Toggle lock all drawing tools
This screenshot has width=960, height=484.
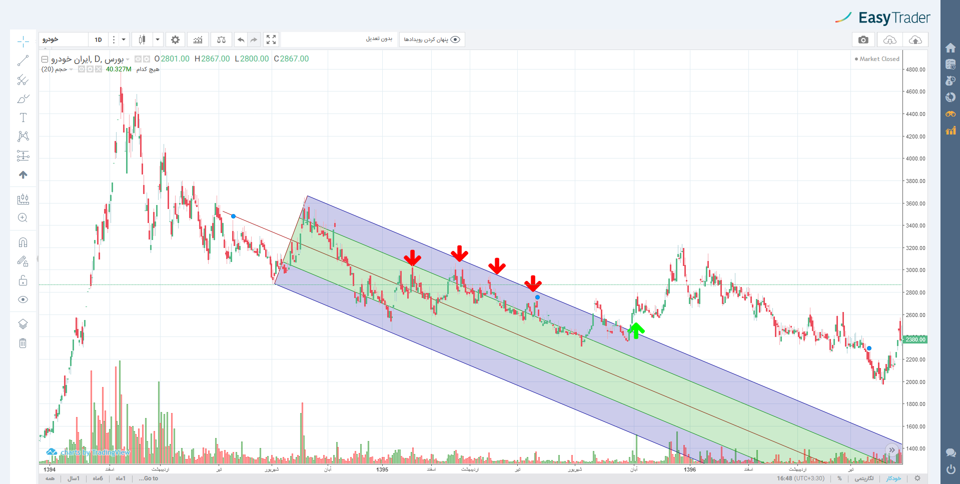click(x=23, y=280)
